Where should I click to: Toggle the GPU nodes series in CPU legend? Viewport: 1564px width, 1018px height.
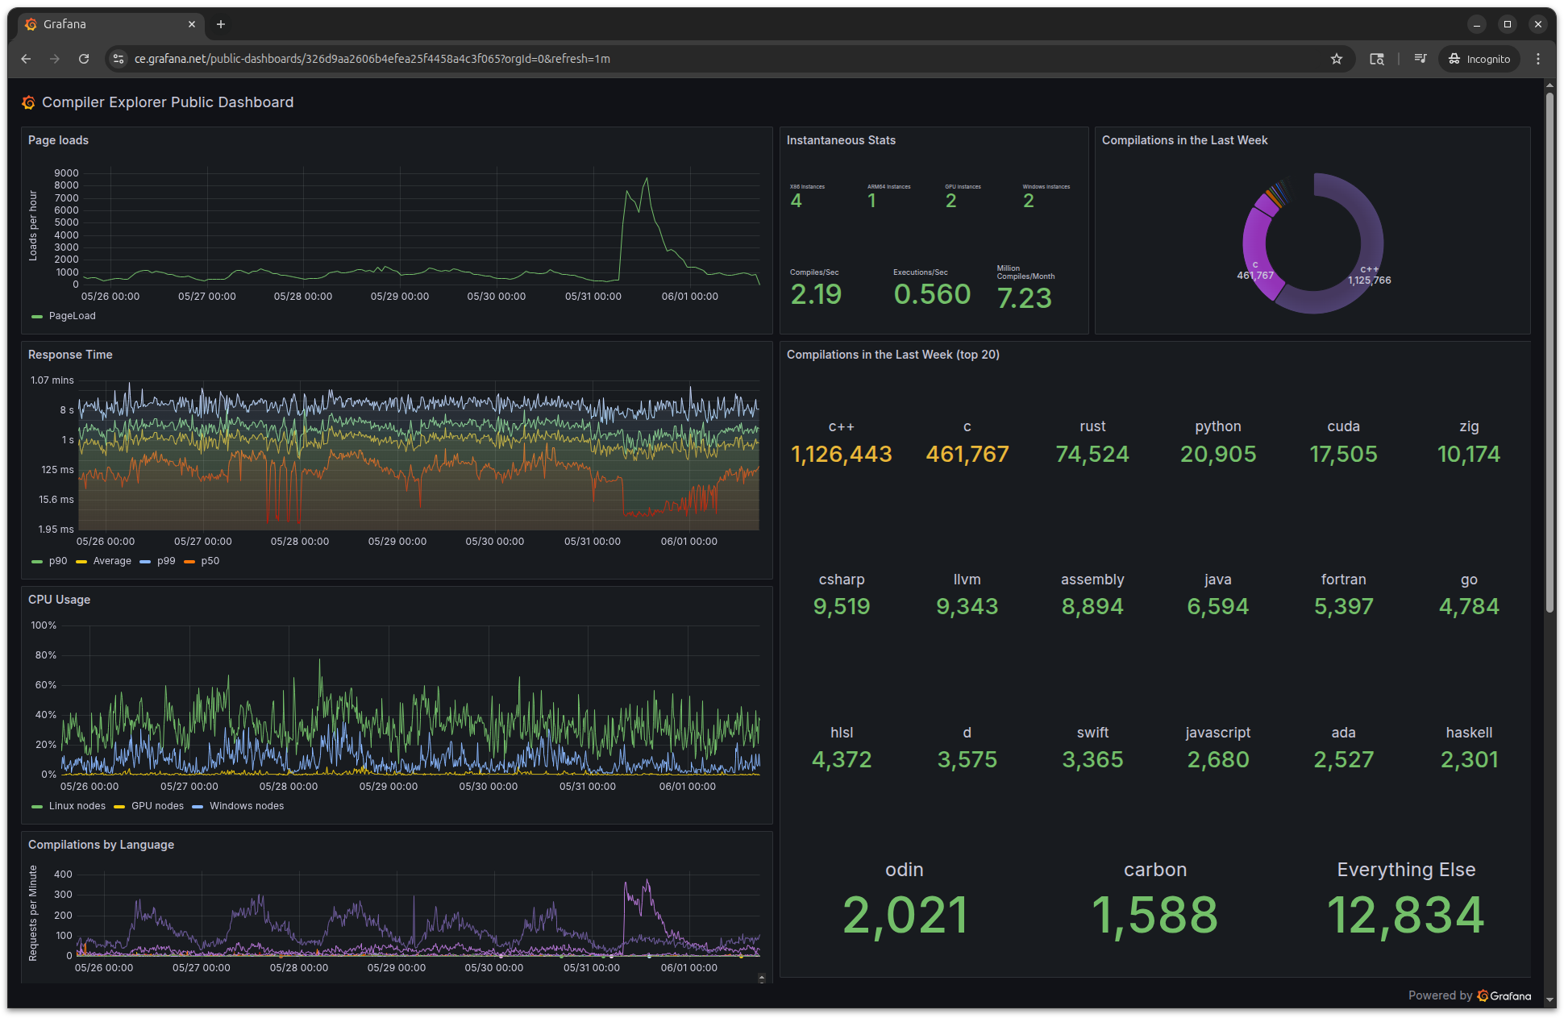pyautogui.click(x=157, y=806)
